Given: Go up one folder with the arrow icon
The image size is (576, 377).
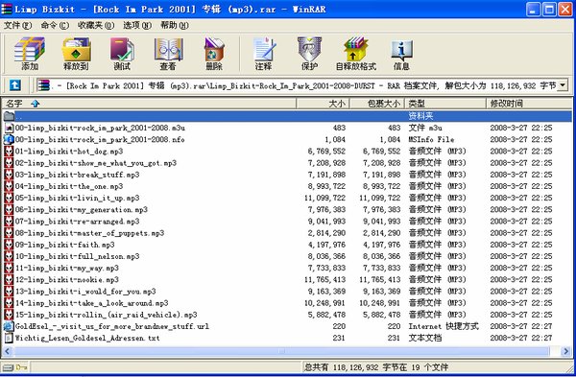Looking at the screenshot, I should click(x=15, y=85).
